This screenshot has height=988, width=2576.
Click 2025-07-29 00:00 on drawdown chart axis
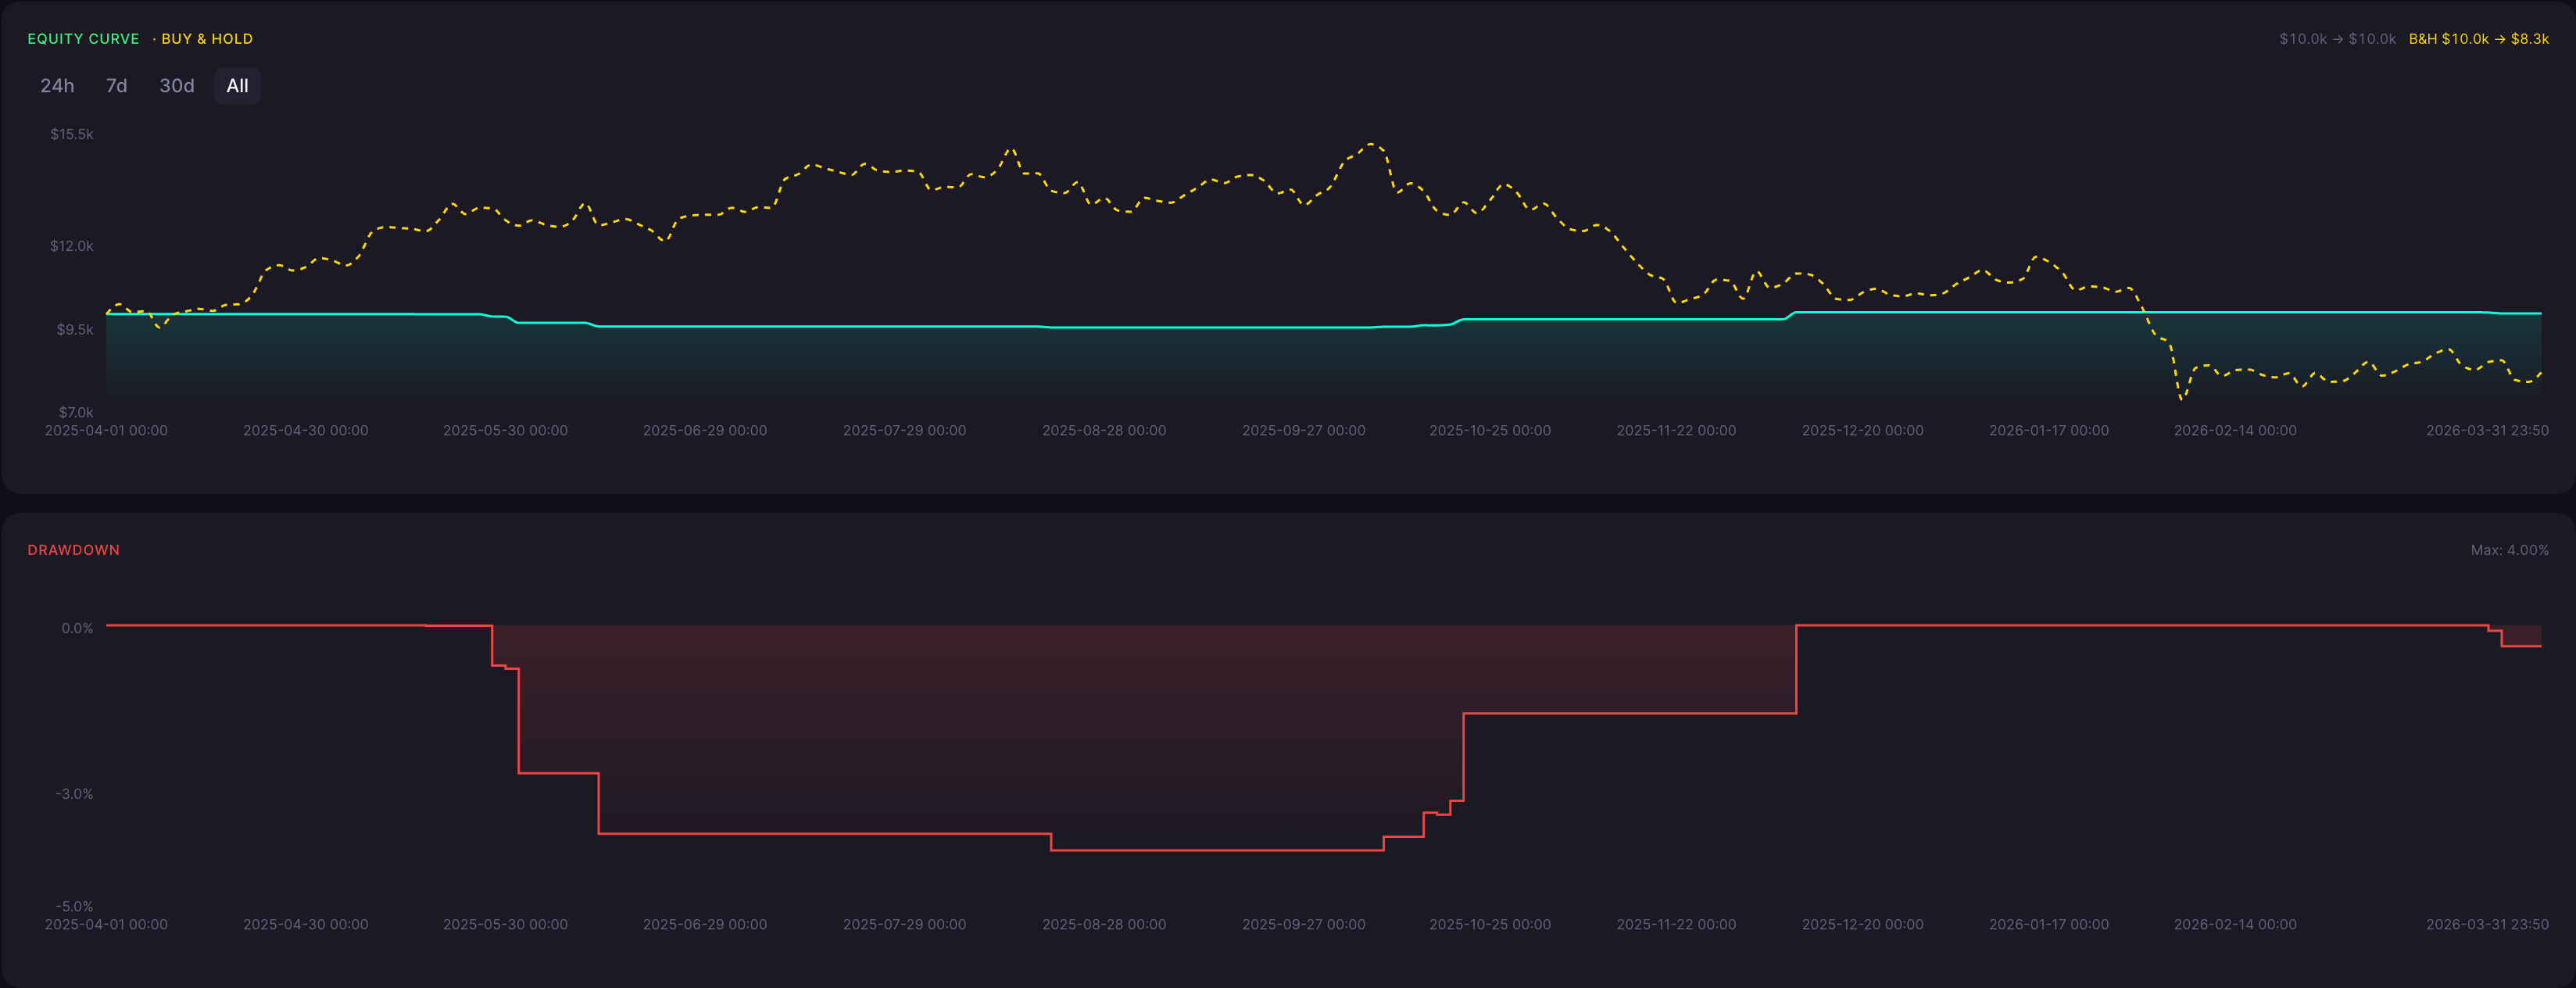(x=904, y=925)
